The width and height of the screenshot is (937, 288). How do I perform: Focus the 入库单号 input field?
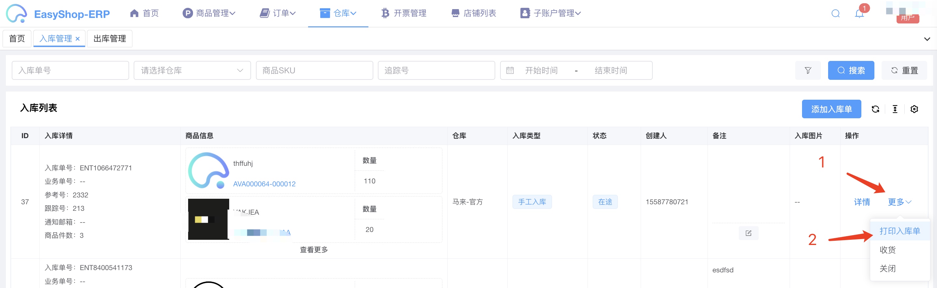tap(70, 70)
